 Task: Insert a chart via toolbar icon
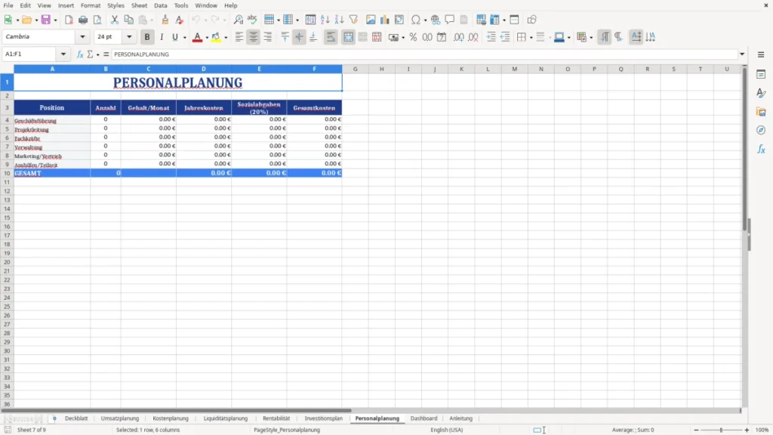pyautogui.click(x=384, y=20)
